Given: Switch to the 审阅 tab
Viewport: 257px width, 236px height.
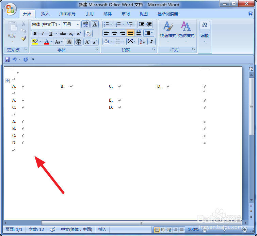Looking at the screenshot, I should coord(126,14).
